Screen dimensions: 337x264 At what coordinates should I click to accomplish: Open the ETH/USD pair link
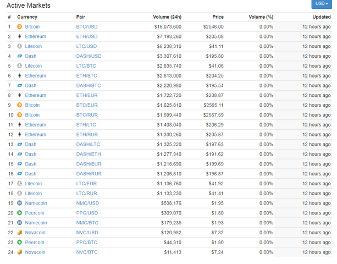click(87, 36)
